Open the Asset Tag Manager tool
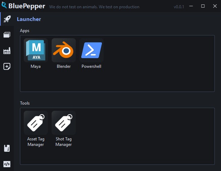This screenshot has height=171, width=221. (36, 123)
